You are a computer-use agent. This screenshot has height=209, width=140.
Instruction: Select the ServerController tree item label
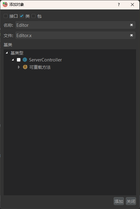45,60
